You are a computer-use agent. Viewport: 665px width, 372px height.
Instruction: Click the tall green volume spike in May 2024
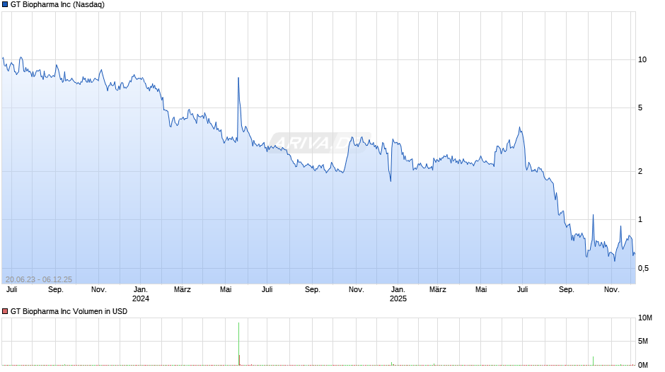coord(239,344)
